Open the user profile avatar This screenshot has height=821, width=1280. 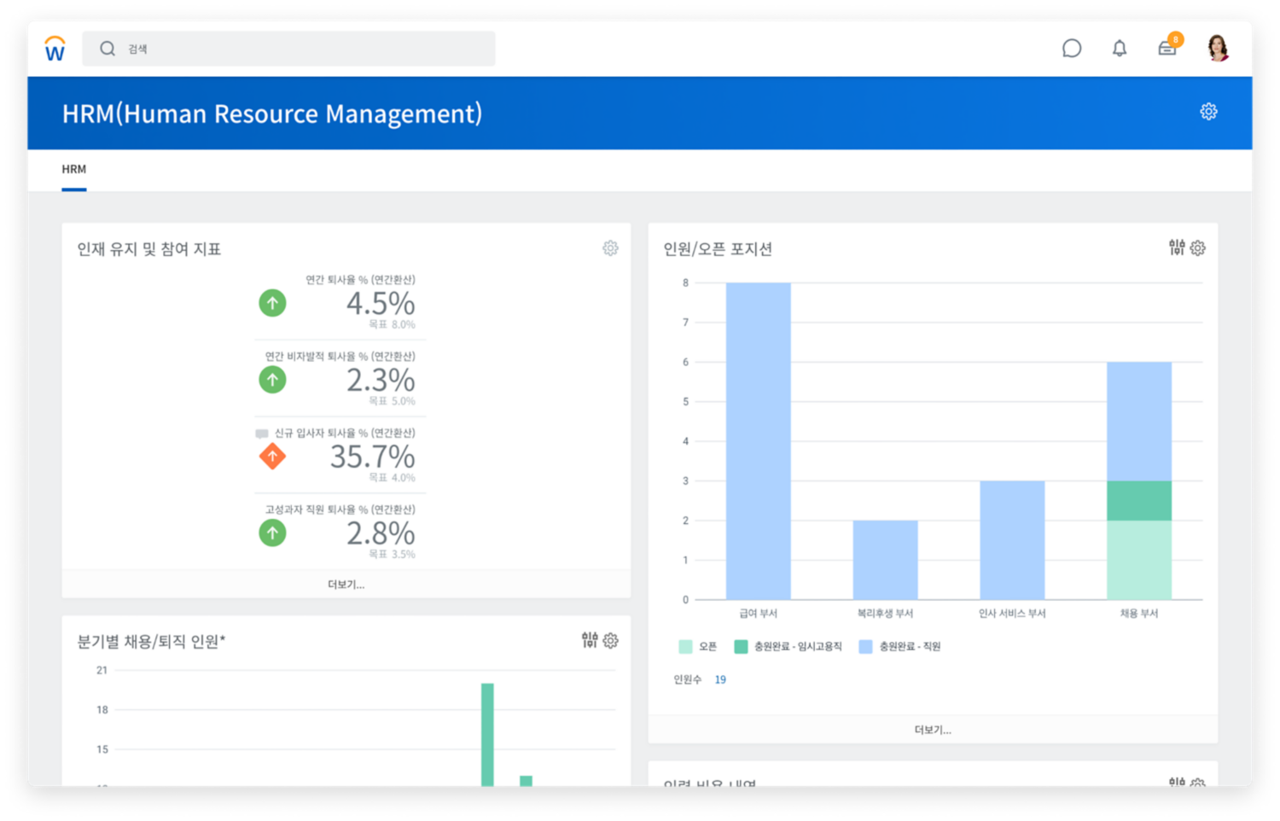tap(1218, 48)
